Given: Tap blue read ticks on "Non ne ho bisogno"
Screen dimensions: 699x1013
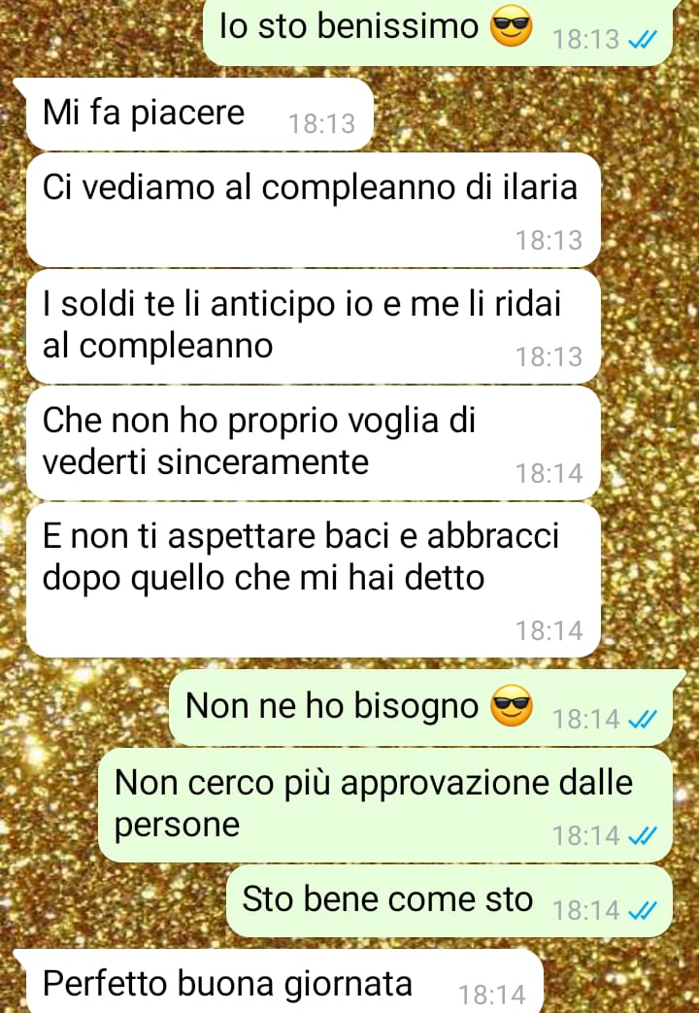Looking at the screenshot, I should [642, 719].
